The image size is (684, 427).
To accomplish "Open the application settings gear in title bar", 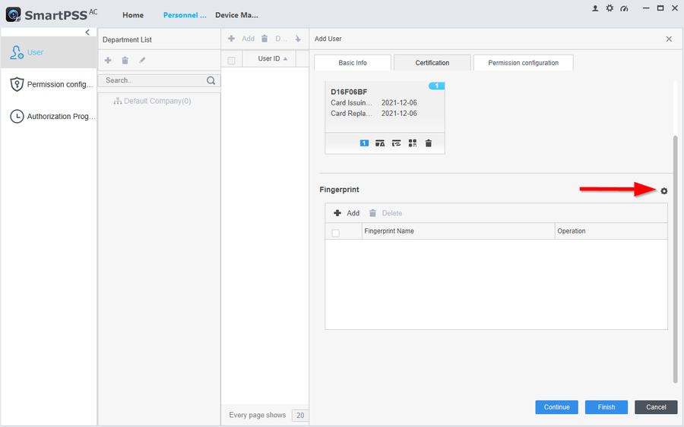I will coord(610,8).
